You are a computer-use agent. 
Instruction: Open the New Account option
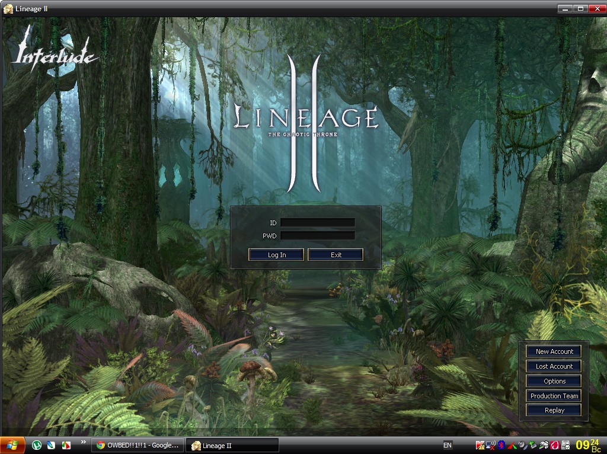(x=554, y=351)
